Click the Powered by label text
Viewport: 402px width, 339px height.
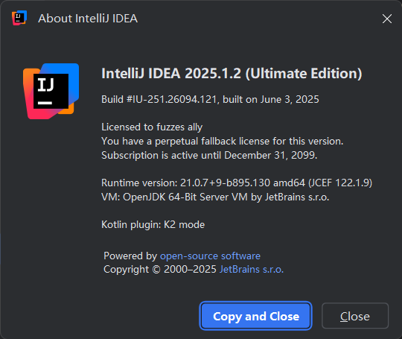[x=130, y=256]
